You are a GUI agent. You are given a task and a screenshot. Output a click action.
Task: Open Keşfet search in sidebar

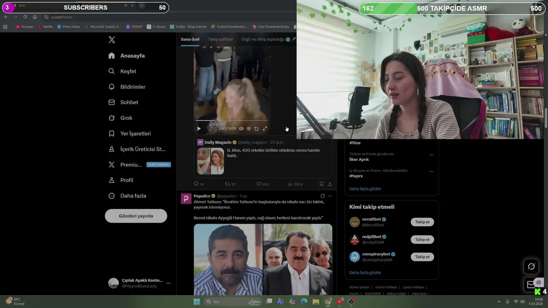click(x=122, y=71)
